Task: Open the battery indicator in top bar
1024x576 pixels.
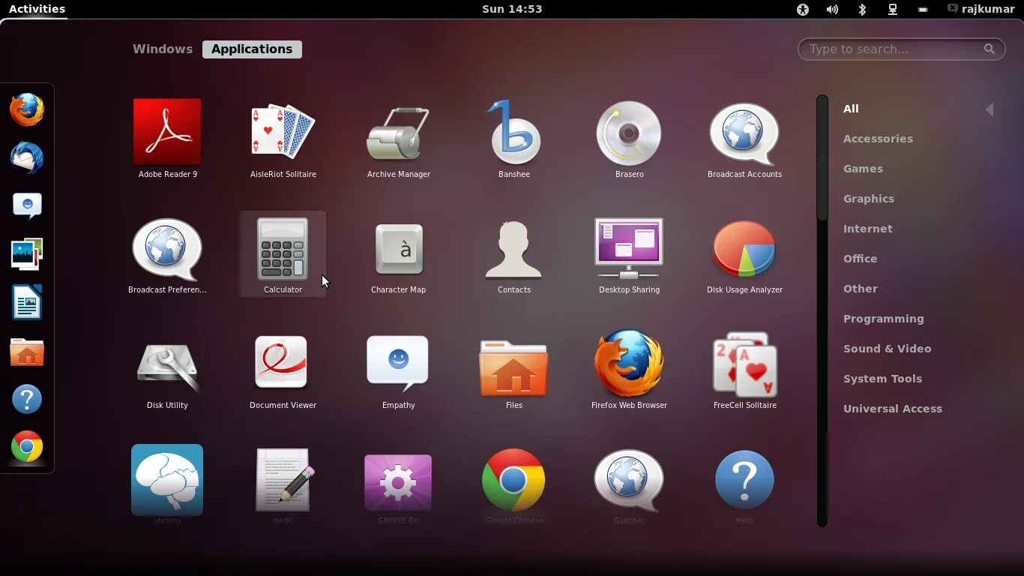Action: [x=923, y=9]
